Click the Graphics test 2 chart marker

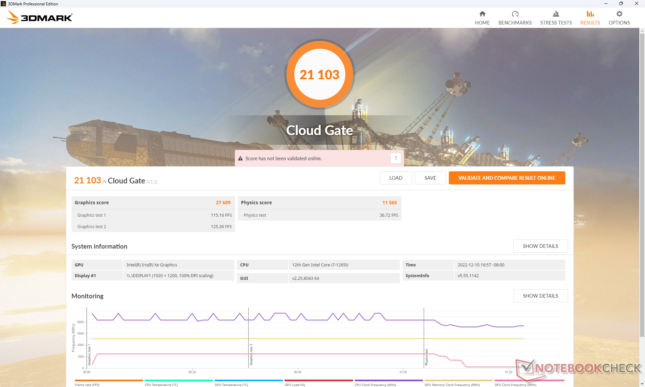[251, 354]
